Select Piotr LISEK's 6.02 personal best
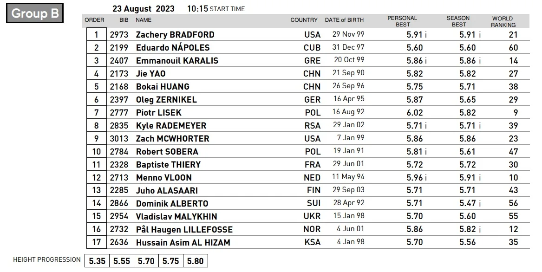The width and height of the screenshot is (542, 272). 414,112
